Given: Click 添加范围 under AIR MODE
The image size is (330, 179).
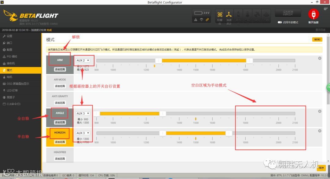Looking at the screenshot, I should click(x=60, y=86).
